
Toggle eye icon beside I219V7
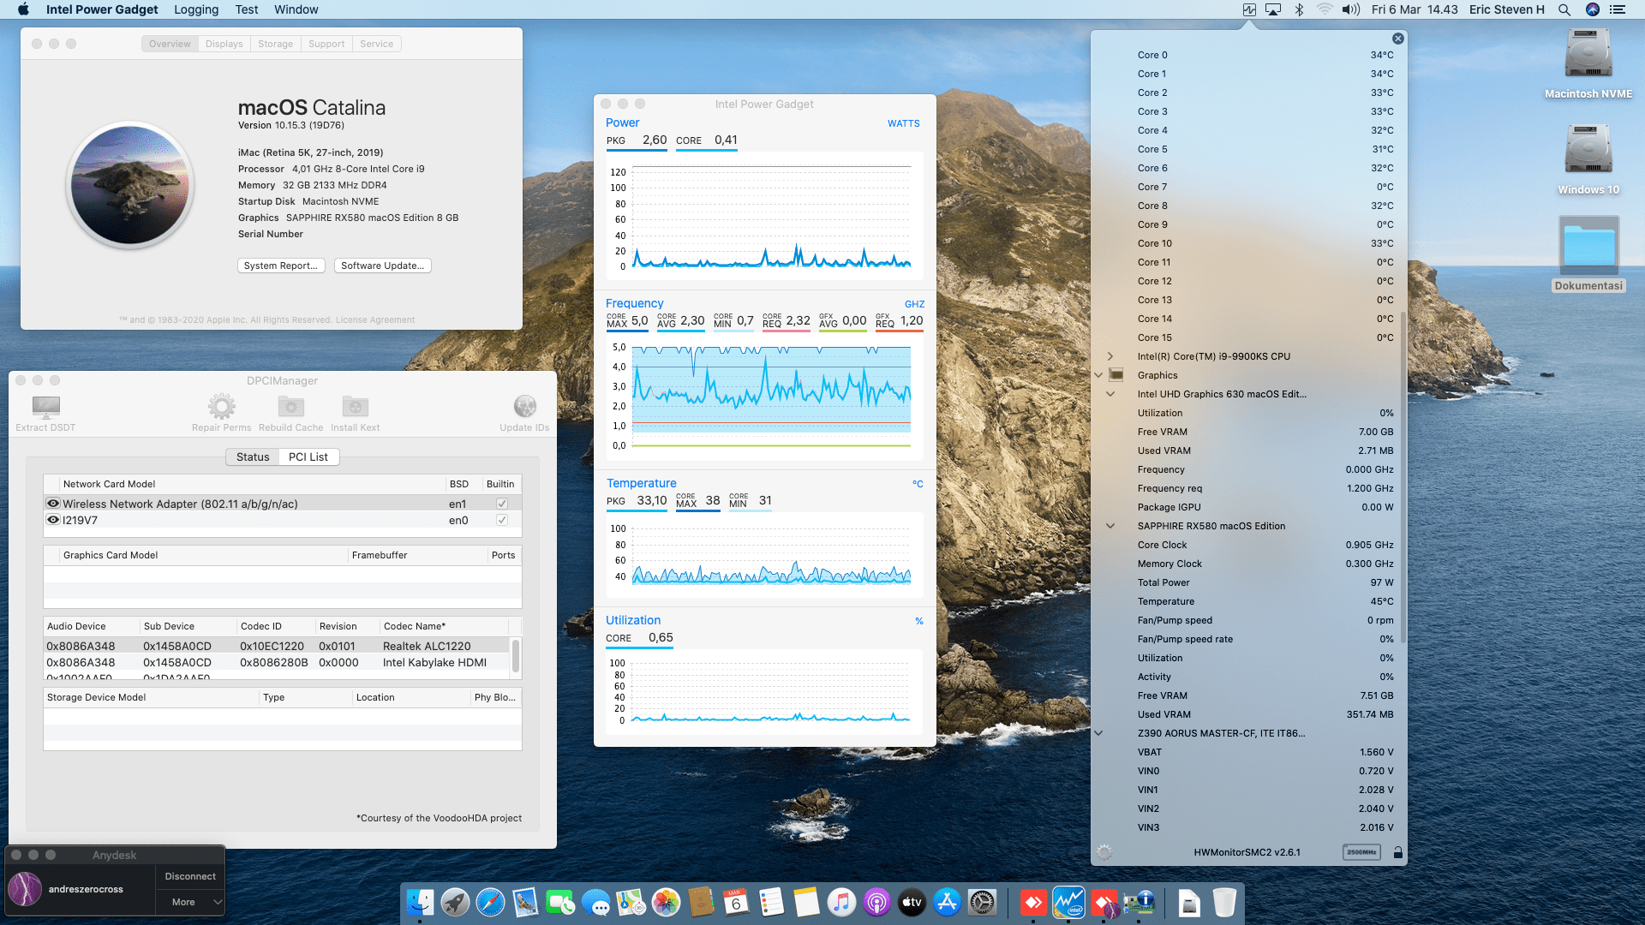click(53, 520)
